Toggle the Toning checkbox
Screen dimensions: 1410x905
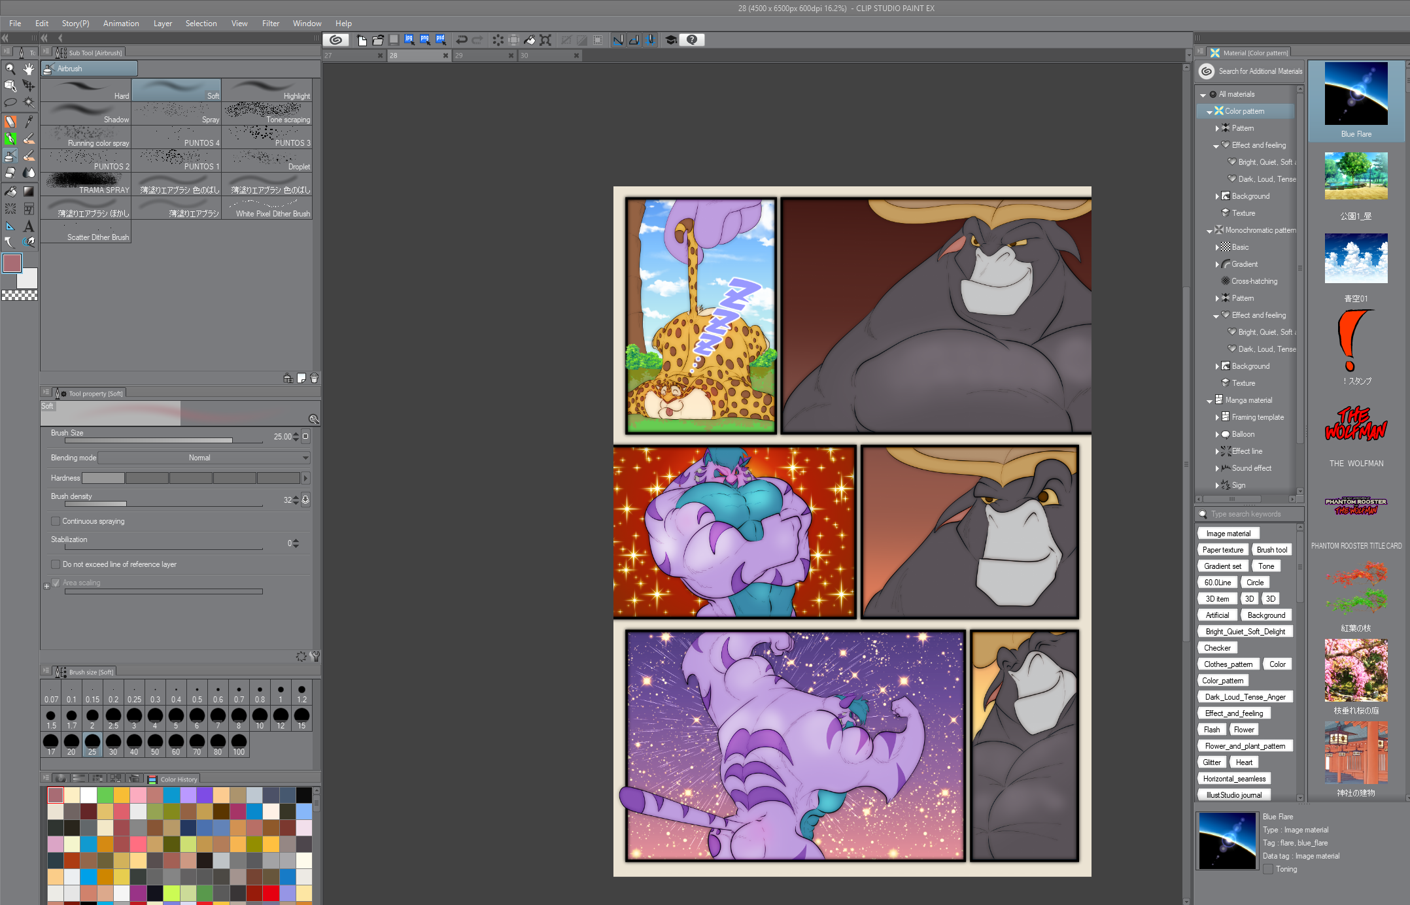[x=1268, y=869]
